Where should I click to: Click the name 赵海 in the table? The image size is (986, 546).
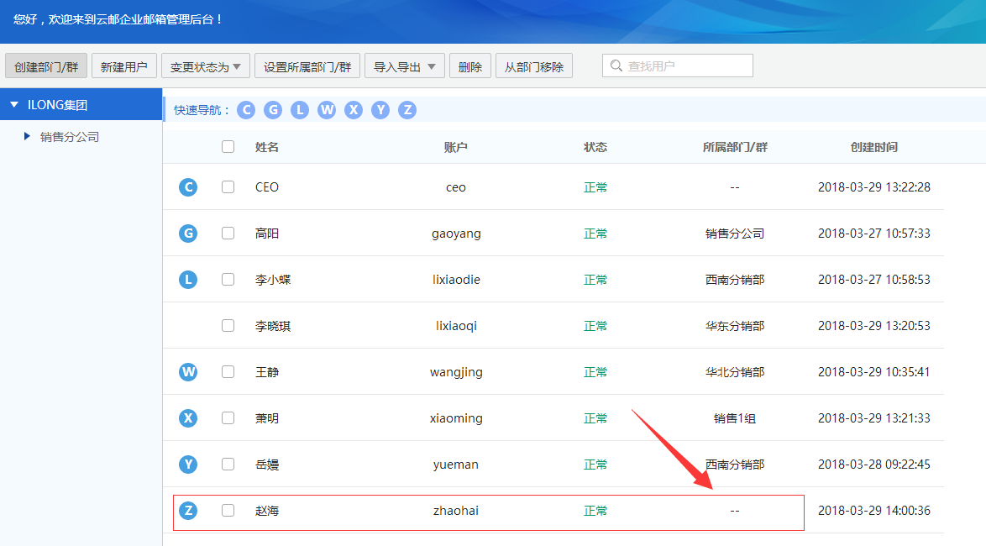(266, 511)
